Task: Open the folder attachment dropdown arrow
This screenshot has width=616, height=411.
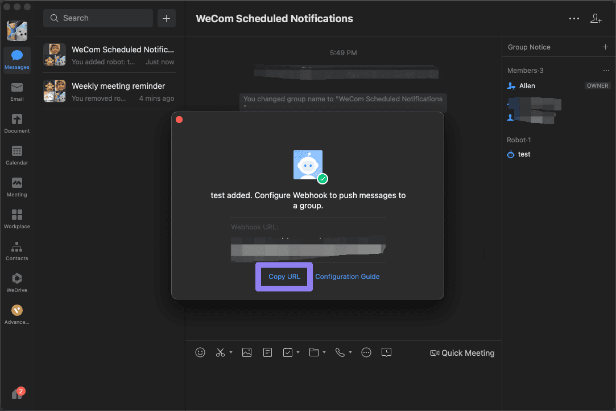Action: [x=323, y=353]
